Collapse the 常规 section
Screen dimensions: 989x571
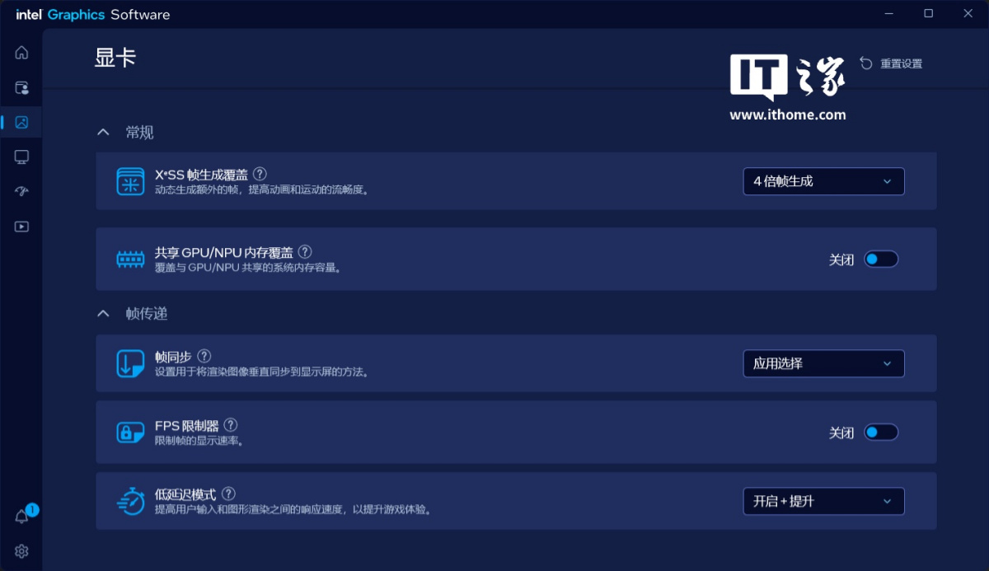(x=103, y=133)
